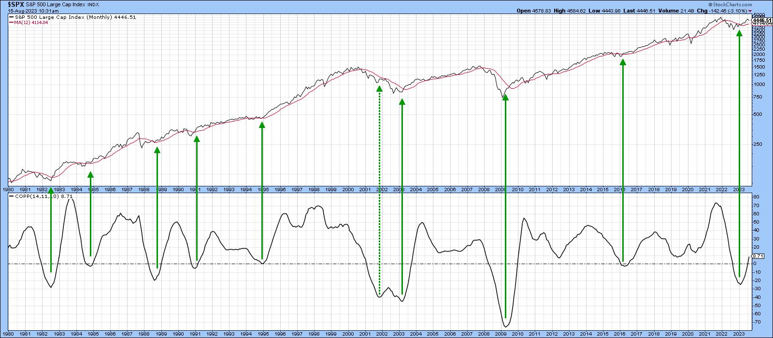Click the 1250 price axis label
Viewport: 773px width, 338px height.
[x=759, y=75]
